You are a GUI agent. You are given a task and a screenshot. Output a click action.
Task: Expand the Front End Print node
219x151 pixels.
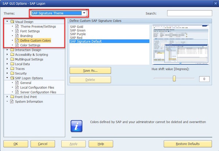[7, 97]
